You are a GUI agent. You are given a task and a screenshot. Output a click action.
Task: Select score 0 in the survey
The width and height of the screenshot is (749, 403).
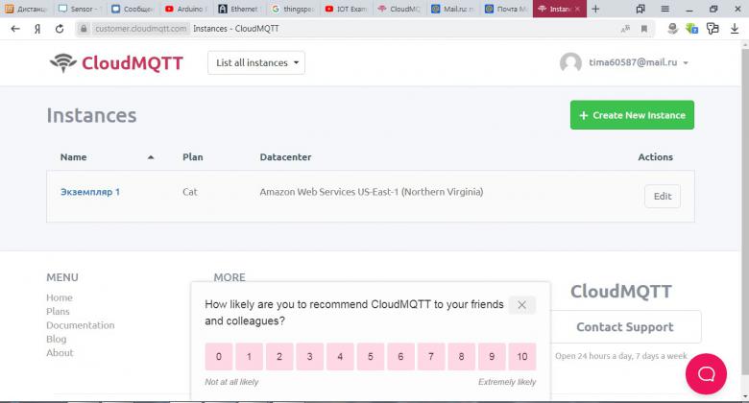click(x=219, y=357)
